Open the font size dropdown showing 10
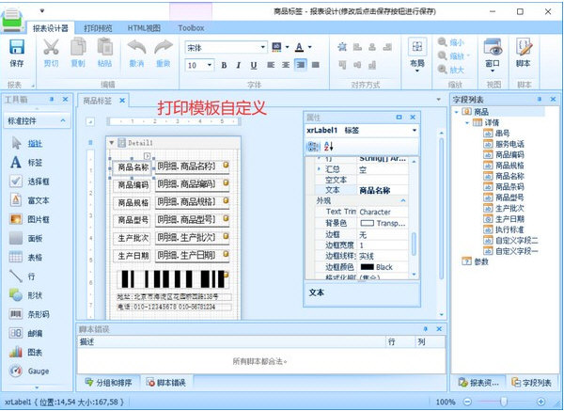 [208, 65]
